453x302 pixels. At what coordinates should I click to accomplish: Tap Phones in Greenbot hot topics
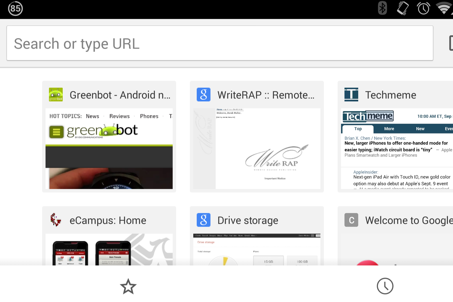(x=149, y=116)
